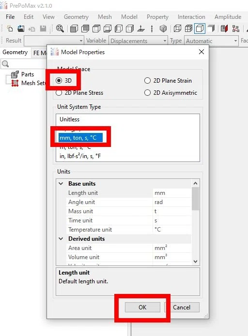Click the search magnifier in the tree panel
Screen dimensions: 248x336
5,64
